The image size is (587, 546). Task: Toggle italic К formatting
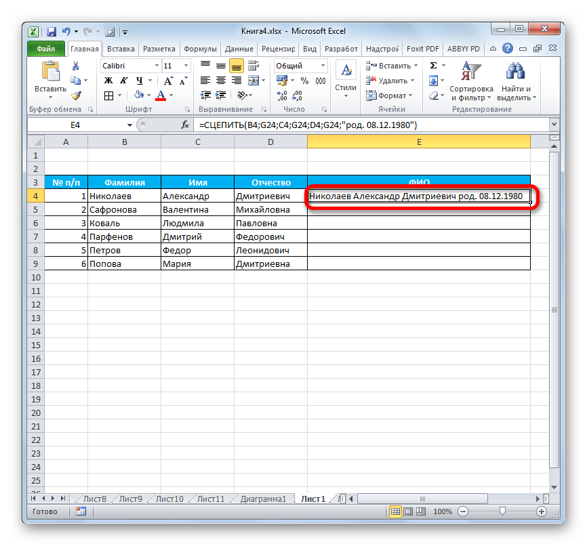(x=121, y=81)
